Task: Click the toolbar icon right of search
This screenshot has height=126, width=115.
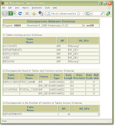Action: 108,14
